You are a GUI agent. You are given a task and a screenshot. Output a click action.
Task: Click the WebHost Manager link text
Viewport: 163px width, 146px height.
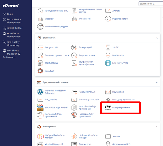tap(54, 144)
